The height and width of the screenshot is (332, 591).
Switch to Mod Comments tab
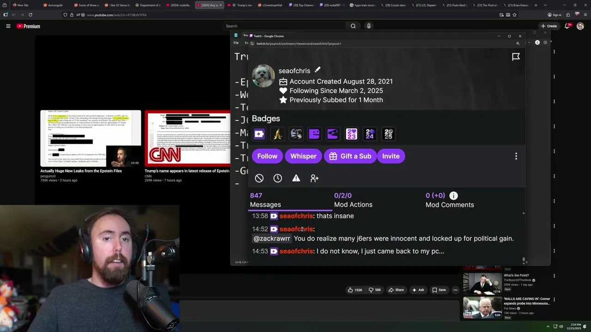pos(450,200)
